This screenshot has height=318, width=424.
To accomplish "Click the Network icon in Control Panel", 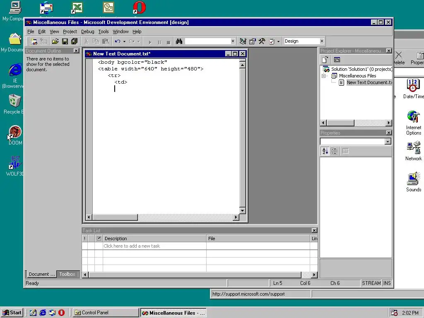I will tap(414, 148).
